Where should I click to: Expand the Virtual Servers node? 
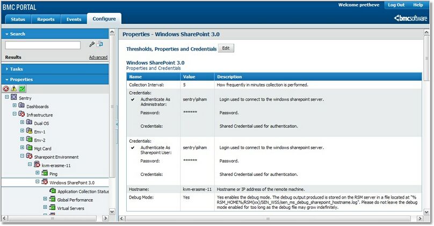pos(45,207)
